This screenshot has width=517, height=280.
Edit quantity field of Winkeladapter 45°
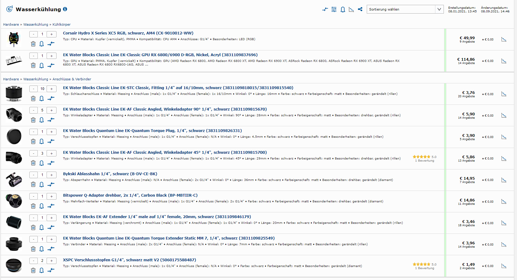(x=42, y=153)
